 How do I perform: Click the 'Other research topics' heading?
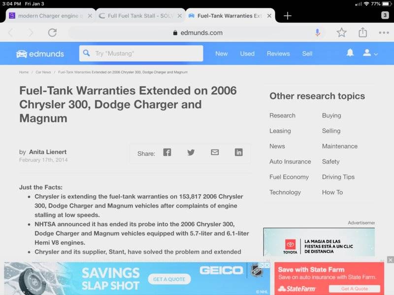(317, 96)
